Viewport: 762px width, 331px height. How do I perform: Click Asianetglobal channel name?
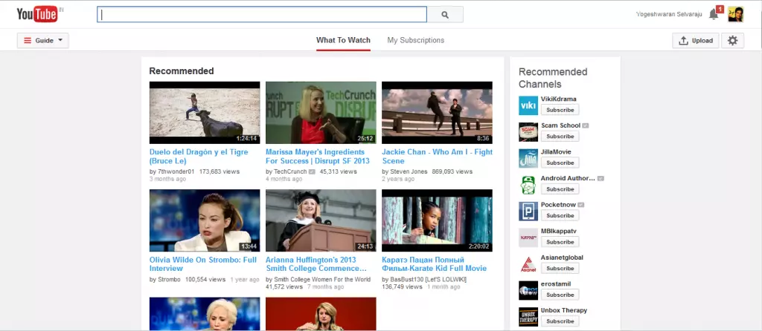pos(562,258)
